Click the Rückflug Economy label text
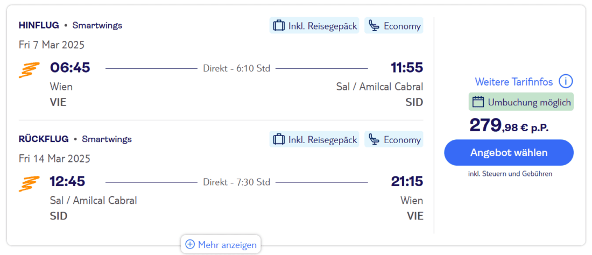 click(x=402, y=140)
